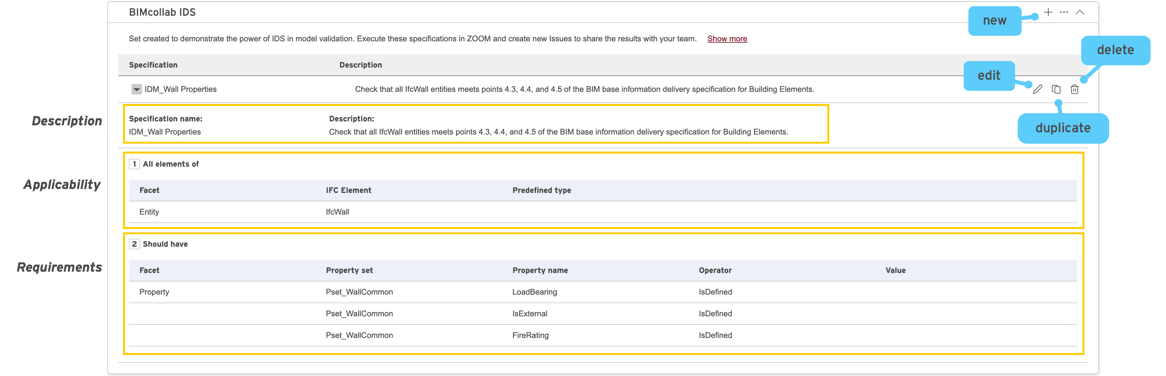Click the BIMcollab IDS panel title
Screen dimensions: 1166x376
point(162,12)
